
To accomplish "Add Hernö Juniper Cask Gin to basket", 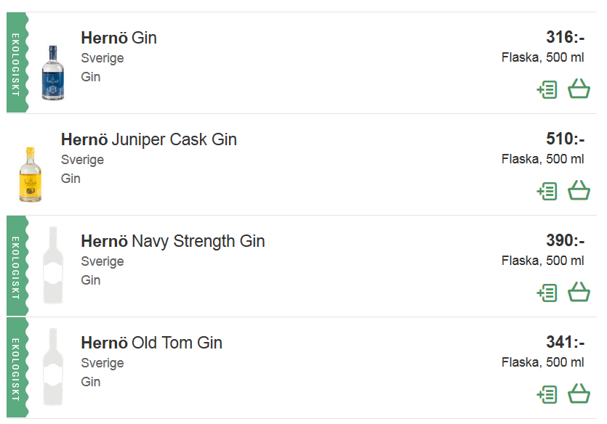I will click(x=579, y=191).
